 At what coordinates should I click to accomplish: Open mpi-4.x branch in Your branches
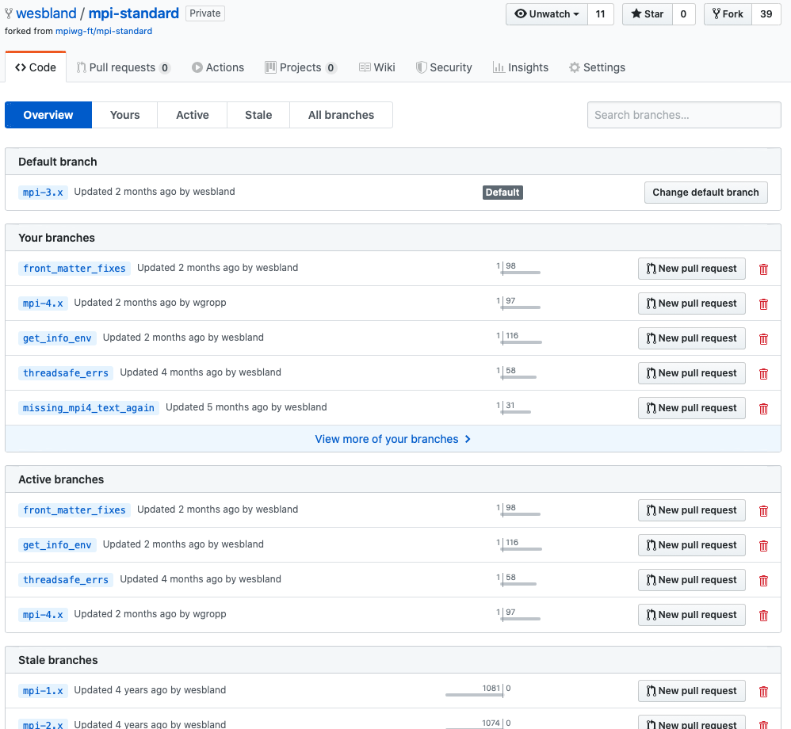43,303
